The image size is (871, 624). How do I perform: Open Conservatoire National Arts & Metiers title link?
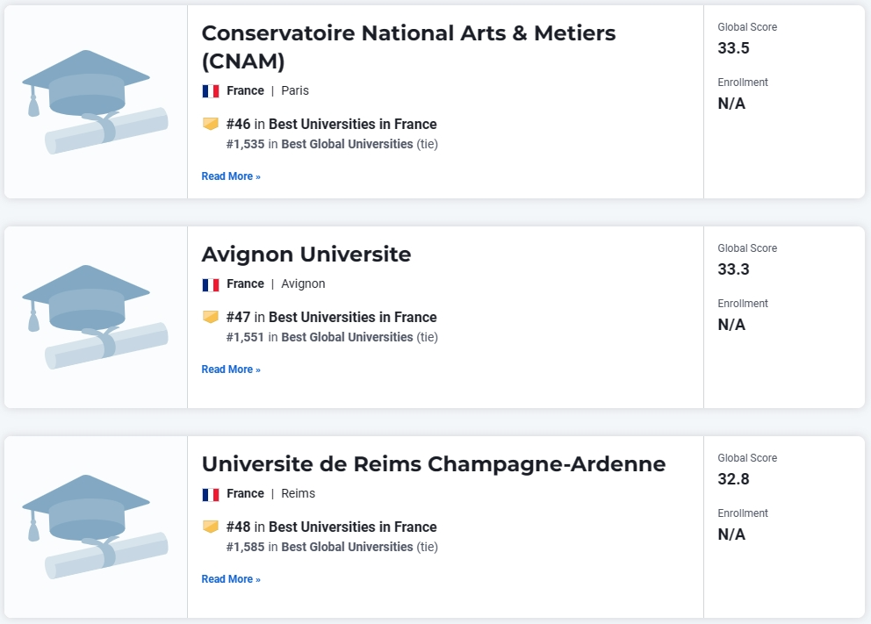tap(408, 47)
